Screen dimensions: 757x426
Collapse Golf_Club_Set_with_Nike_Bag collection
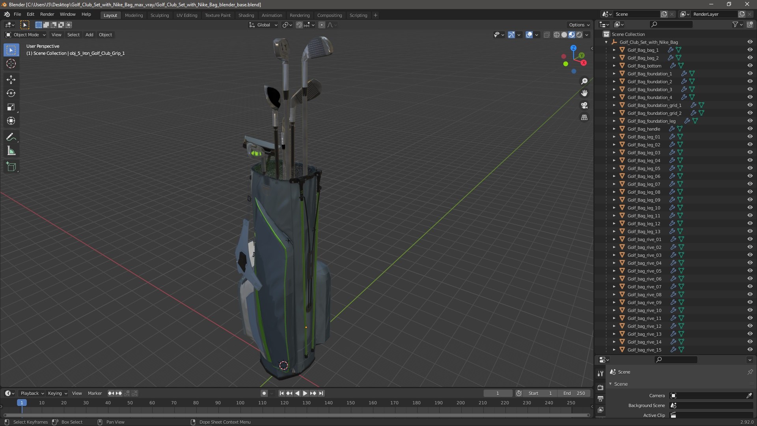pyautogui.click(x=606, y=42)
